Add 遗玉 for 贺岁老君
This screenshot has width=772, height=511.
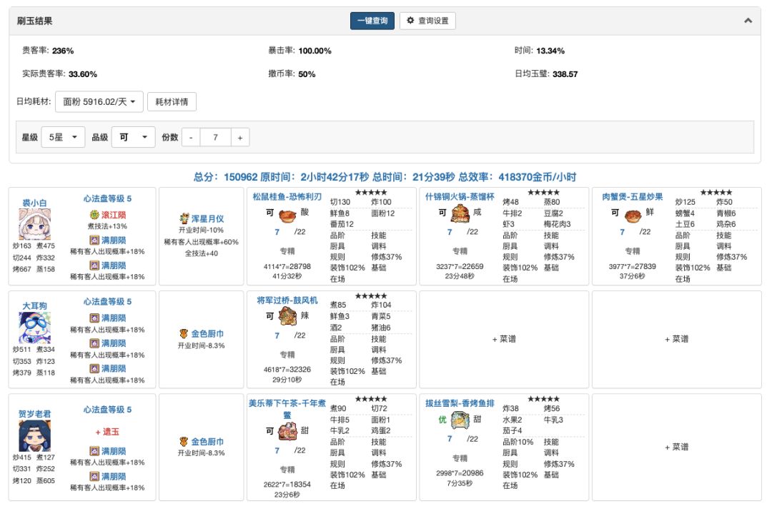point(107,432)
